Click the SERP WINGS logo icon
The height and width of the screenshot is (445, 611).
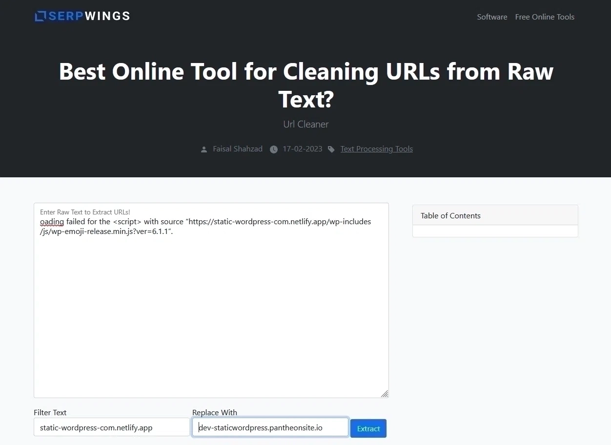pos(40,16)
